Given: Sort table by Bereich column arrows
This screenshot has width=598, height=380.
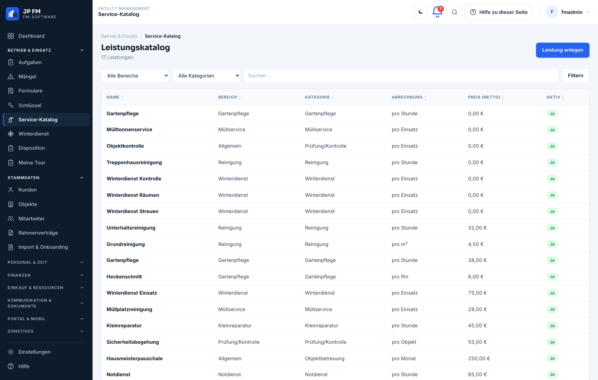Looking at the screenshot, I should pyautogui.click(x=240, y=98).
